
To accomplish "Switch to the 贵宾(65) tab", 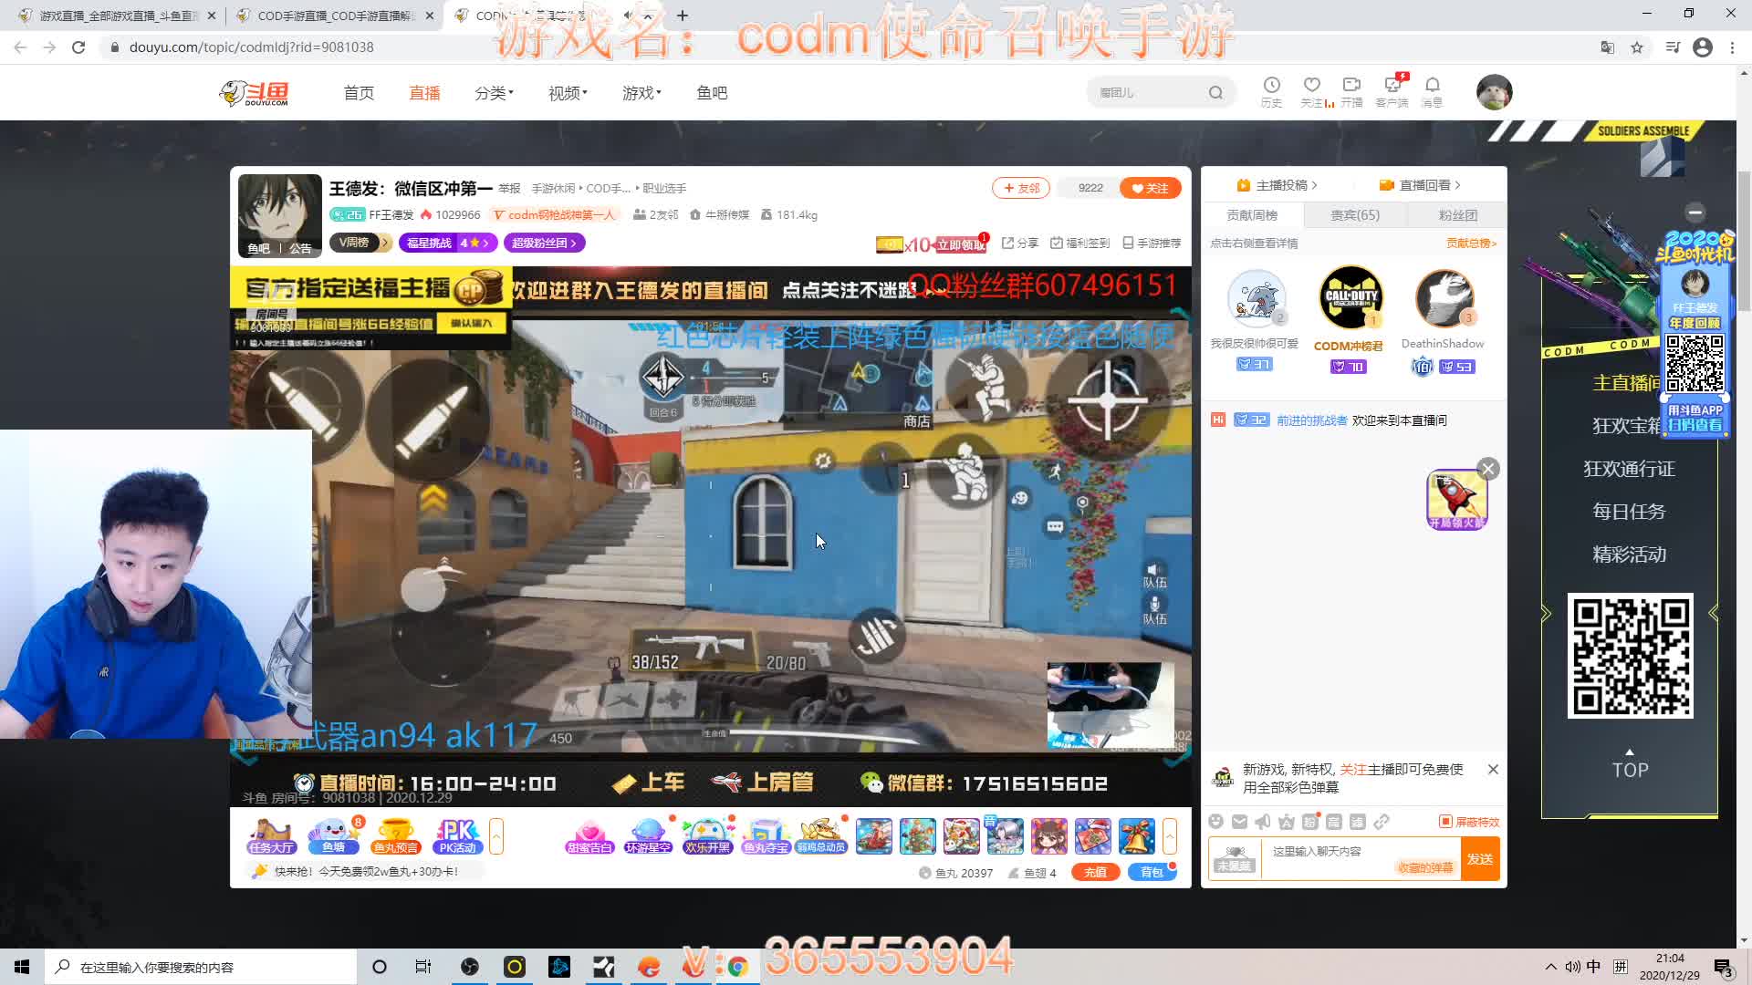I will pyautogui.click(x=1355, y=215).
